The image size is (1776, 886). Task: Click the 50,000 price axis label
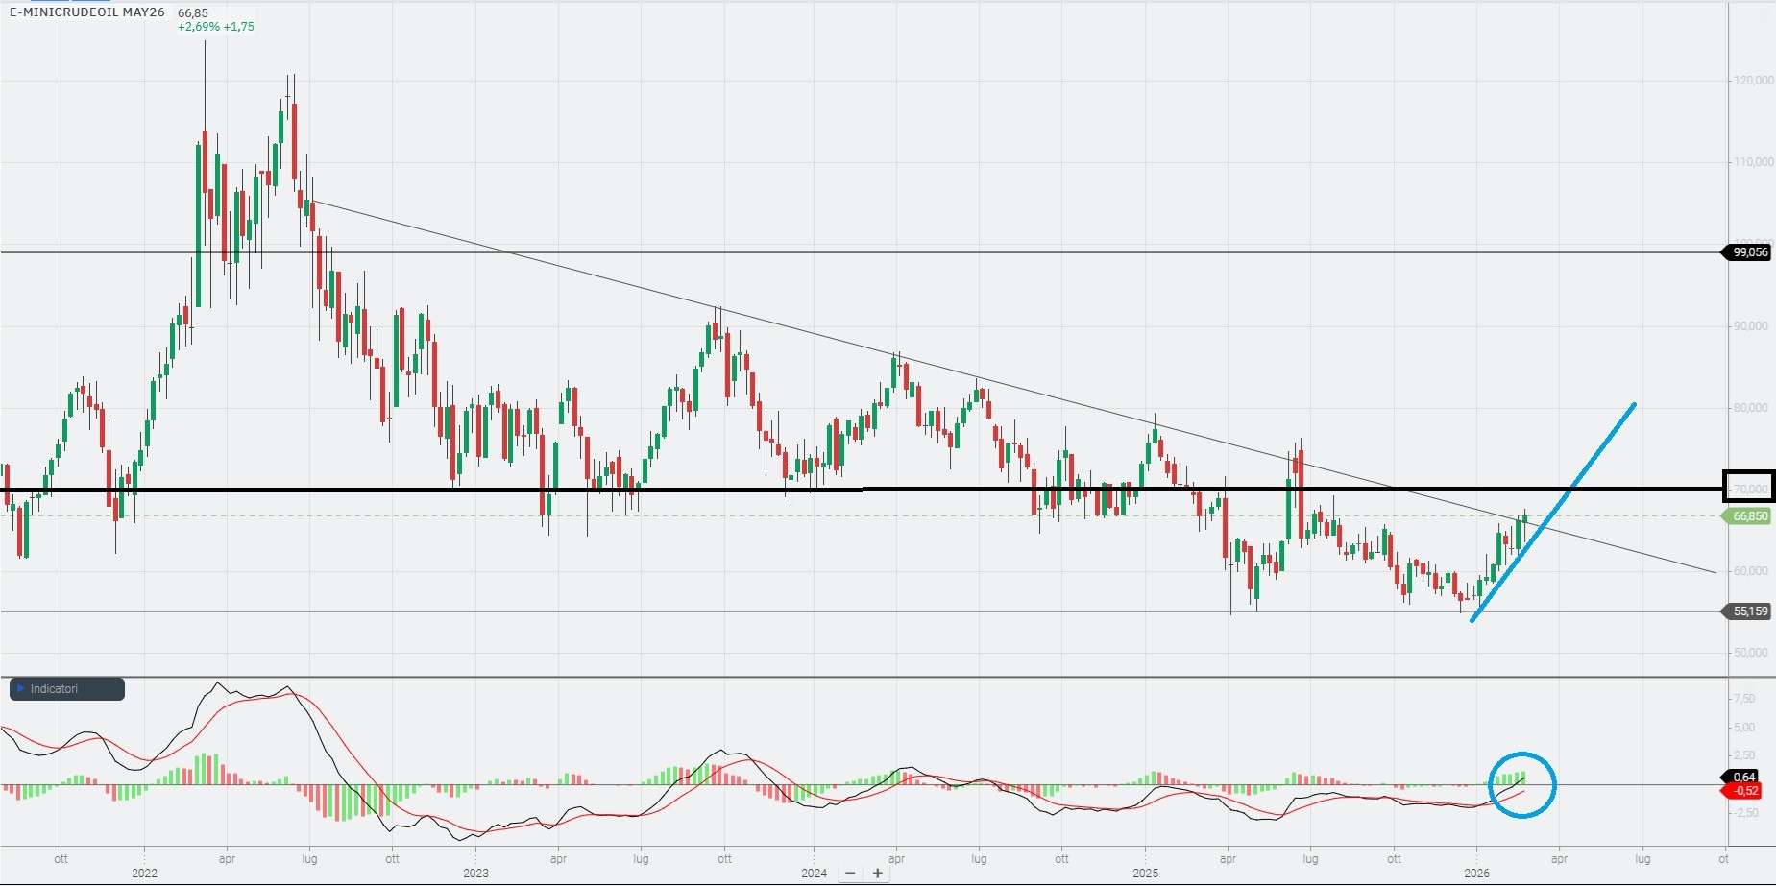pos(1751,653)
